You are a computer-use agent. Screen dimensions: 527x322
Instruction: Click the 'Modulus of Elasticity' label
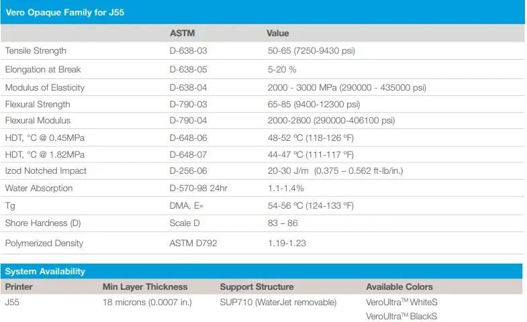(x=45, y=88)
